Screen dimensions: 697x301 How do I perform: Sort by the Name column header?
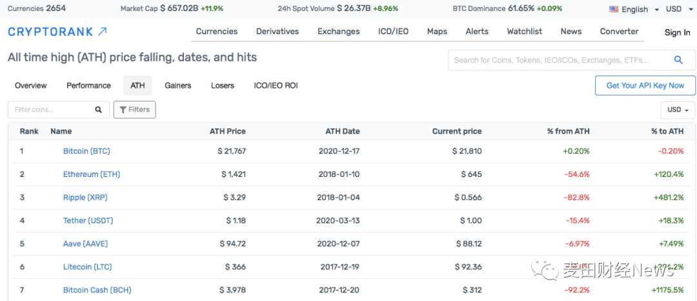point(61,132)
